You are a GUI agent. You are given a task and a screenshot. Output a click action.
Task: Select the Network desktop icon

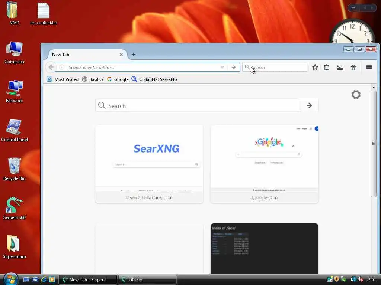[15, 92]
